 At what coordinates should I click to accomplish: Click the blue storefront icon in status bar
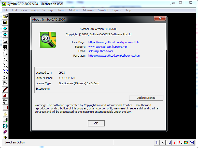click(x=192, y=143)
